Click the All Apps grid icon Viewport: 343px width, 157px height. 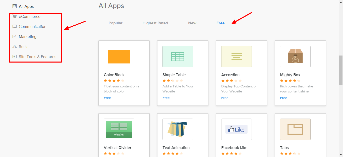[x=15, y=7]
